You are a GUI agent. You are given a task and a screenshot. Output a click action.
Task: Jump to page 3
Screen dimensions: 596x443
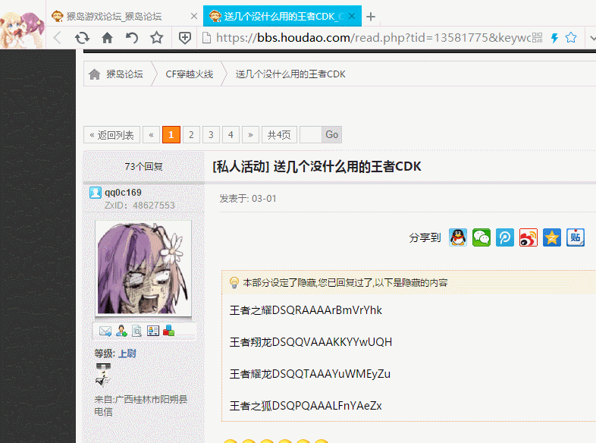pyautogui.click(x=211, y=134)
